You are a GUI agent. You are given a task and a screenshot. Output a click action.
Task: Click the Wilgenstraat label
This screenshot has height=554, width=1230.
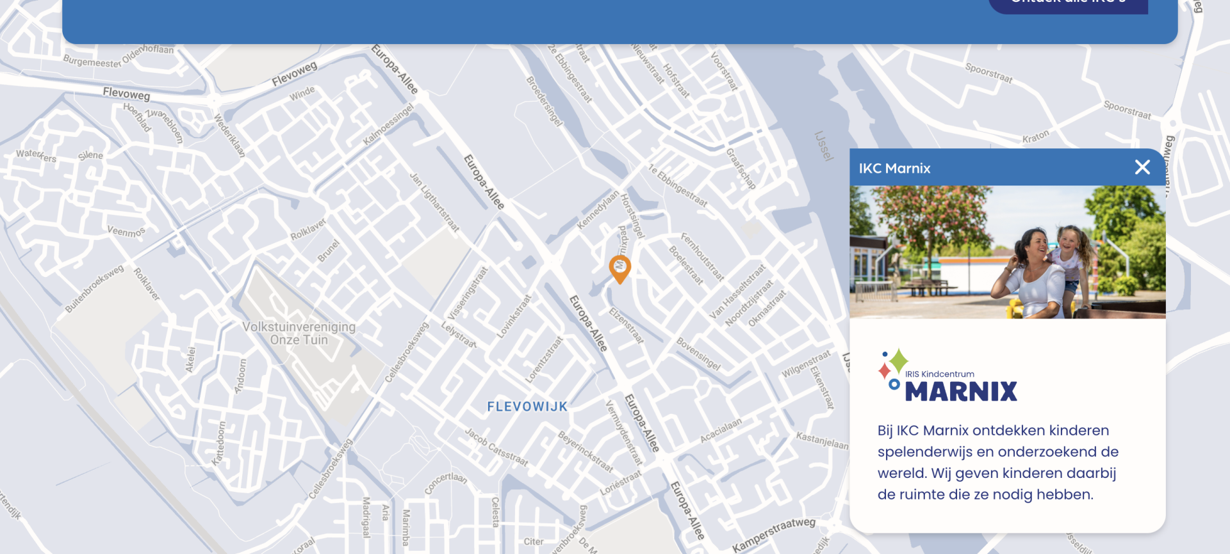tap(806, 364)
